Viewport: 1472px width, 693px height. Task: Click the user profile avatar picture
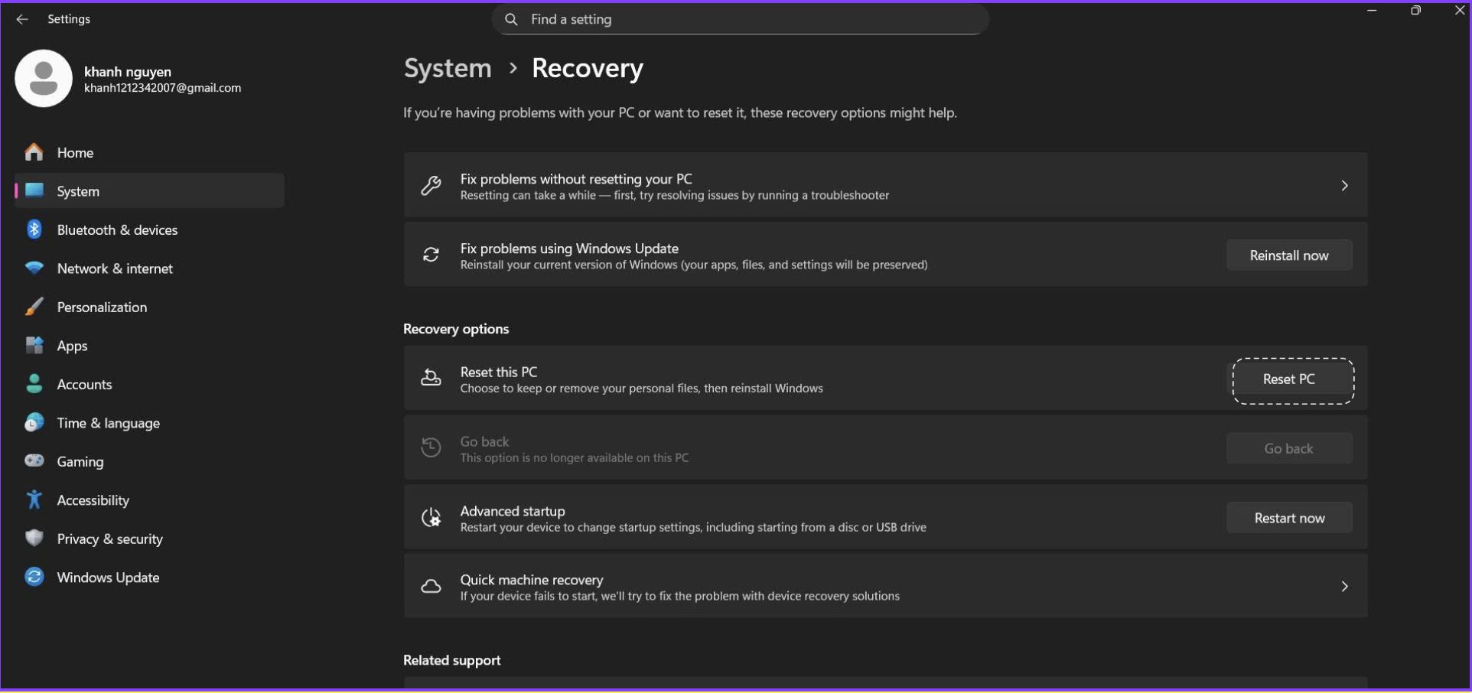(x=44, y=78)
